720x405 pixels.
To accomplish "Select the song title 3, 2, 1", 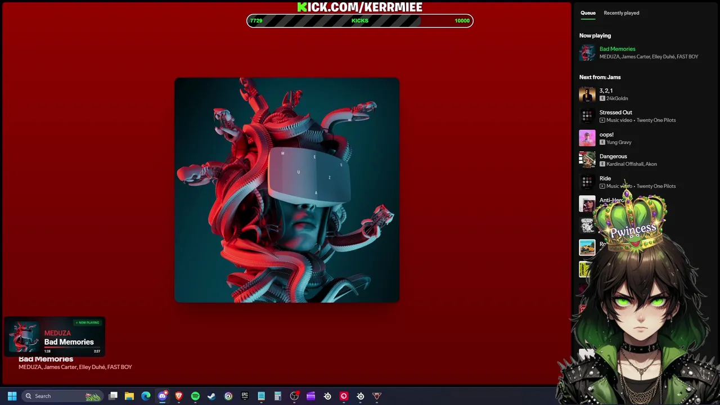I will (x=606, y=91).
